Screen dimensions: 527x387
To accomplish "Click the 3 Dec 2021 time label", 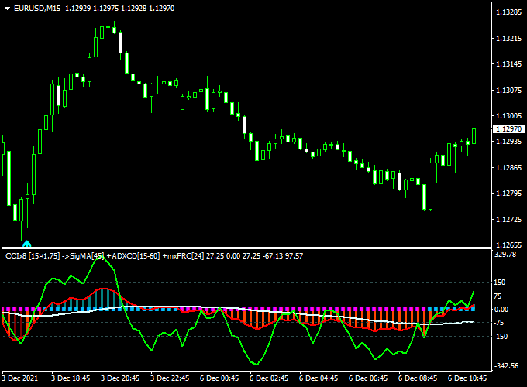I will [20, 378].
